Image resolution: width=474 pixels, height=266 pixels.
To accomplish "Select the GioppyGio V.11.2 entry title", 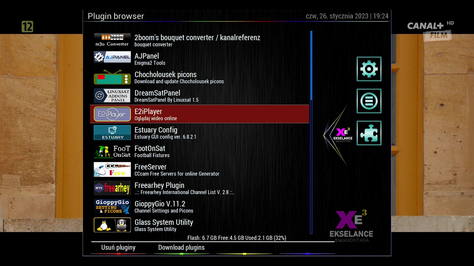I will point(160,204).
